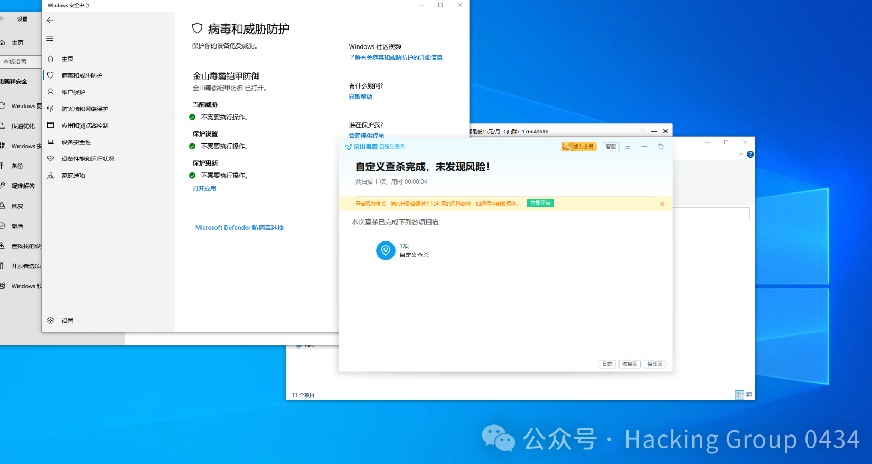
Task: Open 疑难解答 in Settings sidebar
Action: [23, 186]
